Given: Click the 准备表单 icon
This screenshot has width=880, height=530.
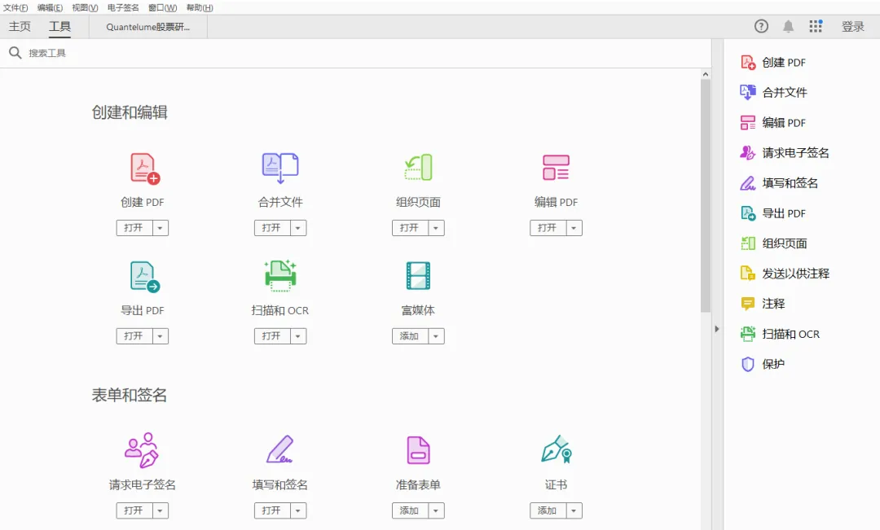Looking at the screenshot, I should 418,449.
